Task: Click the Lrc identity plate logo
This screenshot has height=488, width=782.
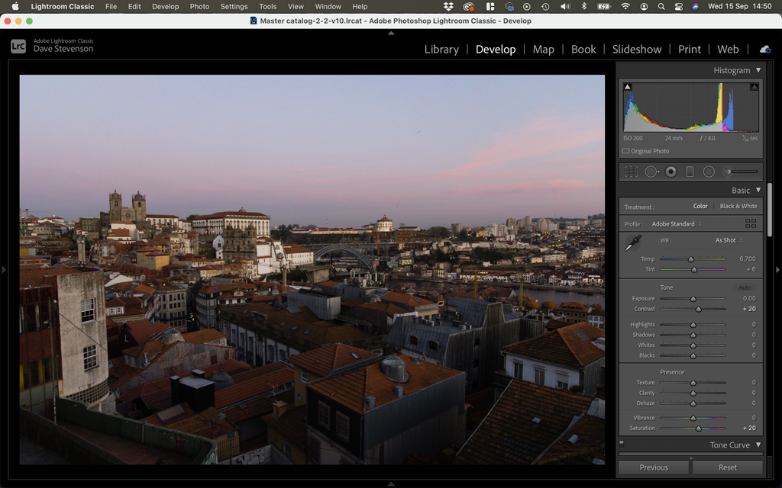Action: pyautogui.click(x=18, y=47)
